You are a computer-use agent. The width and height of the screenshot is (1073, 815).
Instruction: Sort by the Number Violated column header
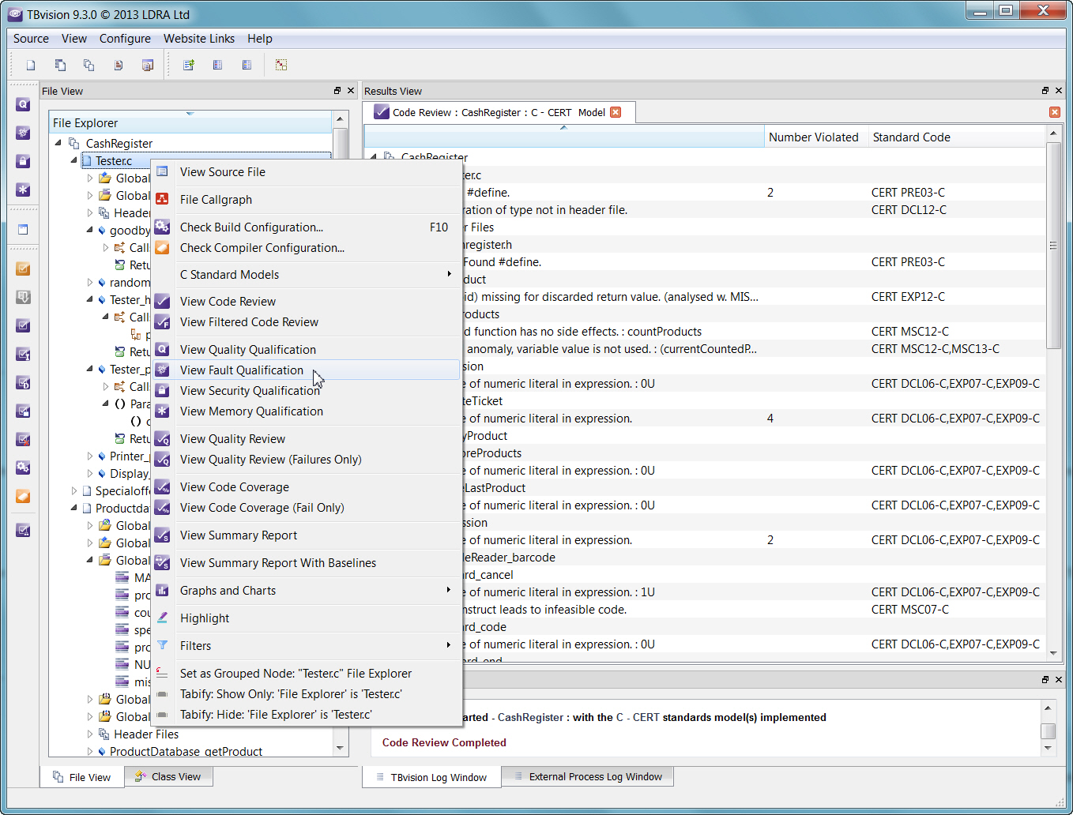(x=813, y=137)
